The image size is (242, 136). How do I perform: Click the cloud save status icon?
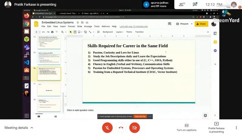pyautogui.click(x=87, y=23)
